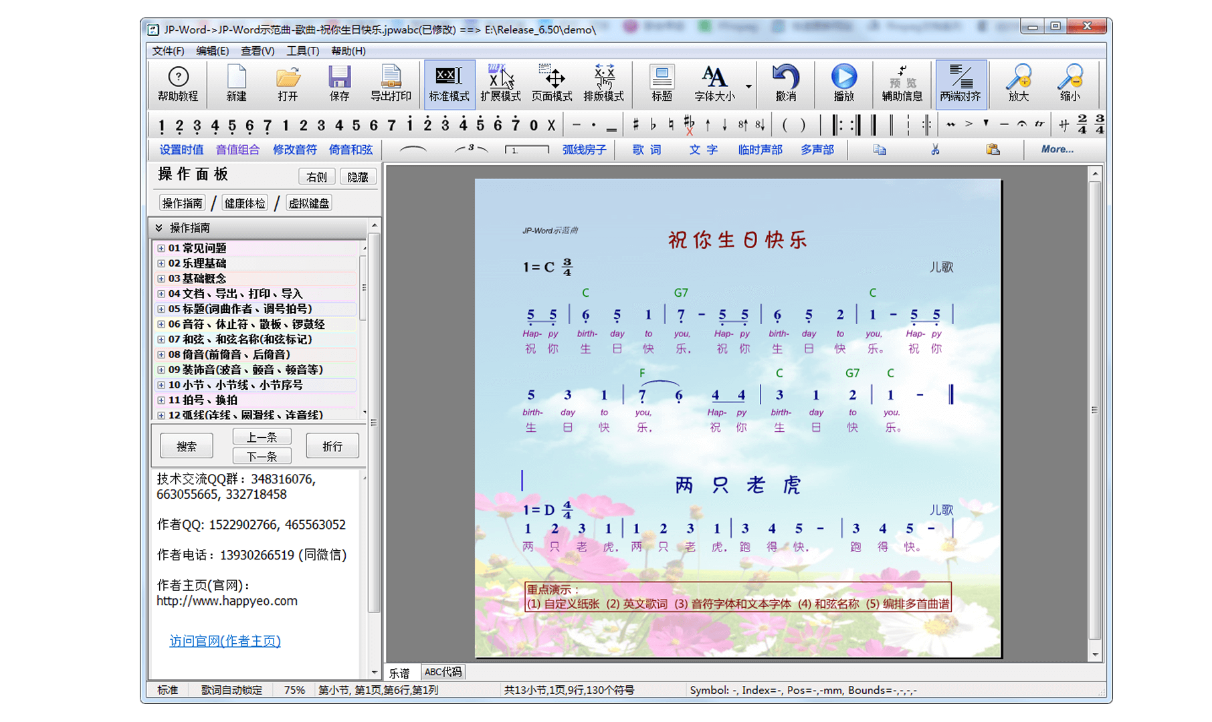Screen dimensions: 1212x722
Task: Expand tree item 01 常见问题
Action: coord(161,248)
